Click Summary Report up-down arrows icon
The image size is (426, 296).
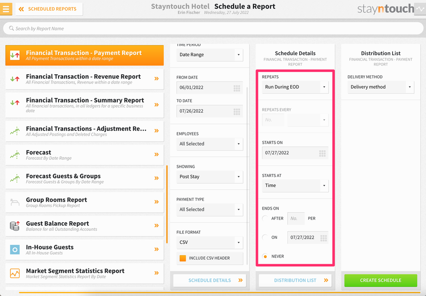coord(15,103)
